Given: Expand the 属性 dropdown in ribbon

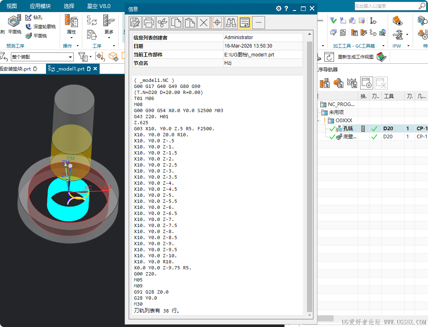Looking at the screenshot, I should (x=71, y=38).
